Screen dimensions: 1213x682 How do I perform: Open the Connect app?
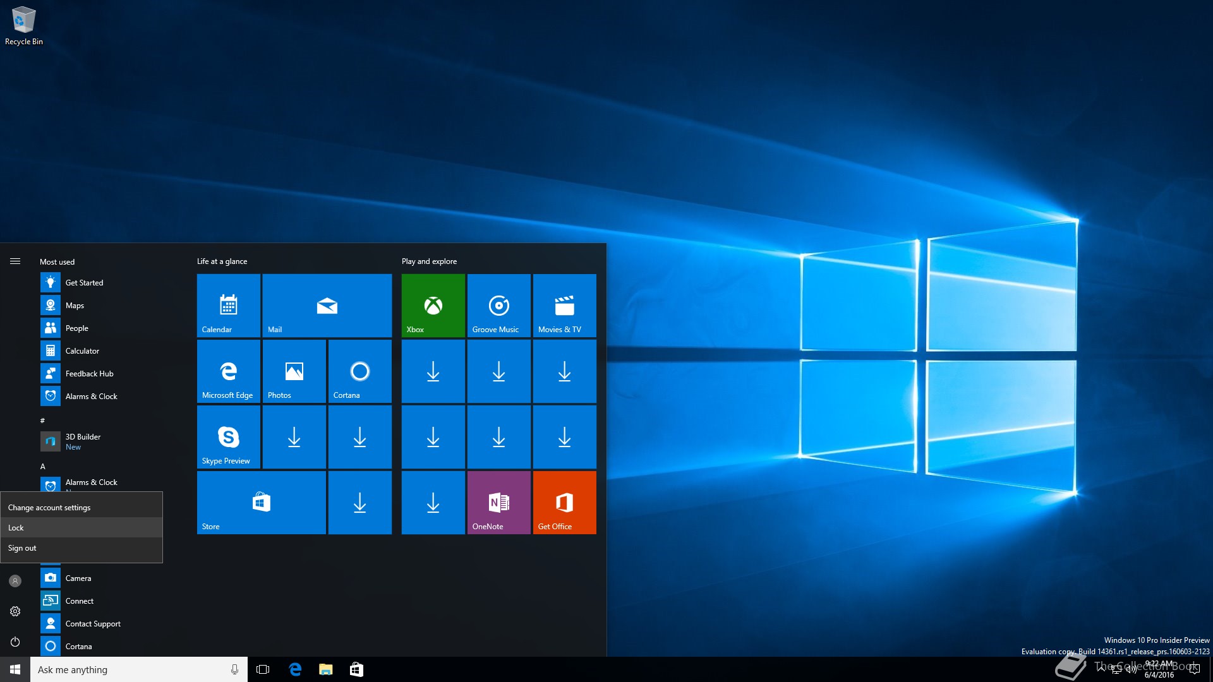click(101, 601)
